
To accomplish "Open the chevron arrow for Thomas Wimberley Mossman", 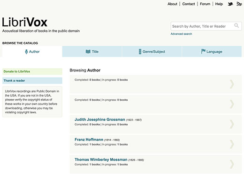I will [232, 164].
